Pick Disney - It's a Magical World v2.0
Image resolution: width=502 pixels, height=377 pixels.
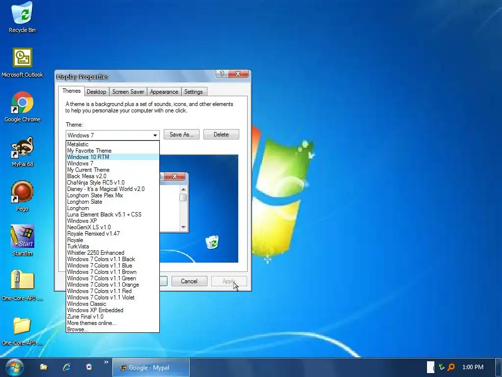[113, 189]
